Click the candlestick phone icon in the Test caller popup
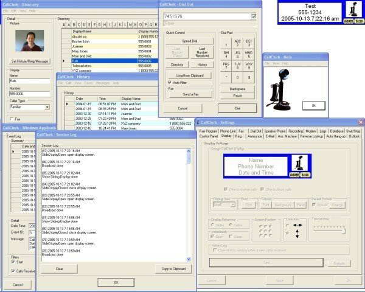This screenshot has height=292, width=365. coord(354,10)
